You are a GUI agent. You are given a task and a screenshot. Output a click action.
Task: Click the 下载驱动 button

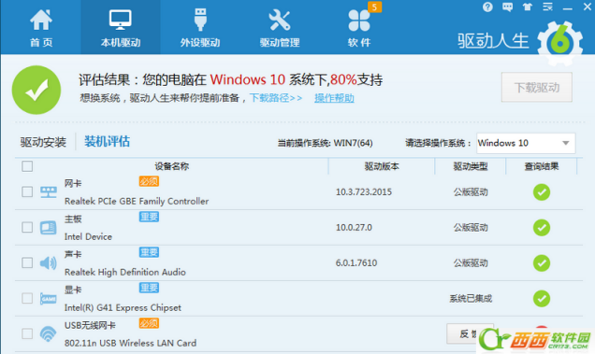537,88
